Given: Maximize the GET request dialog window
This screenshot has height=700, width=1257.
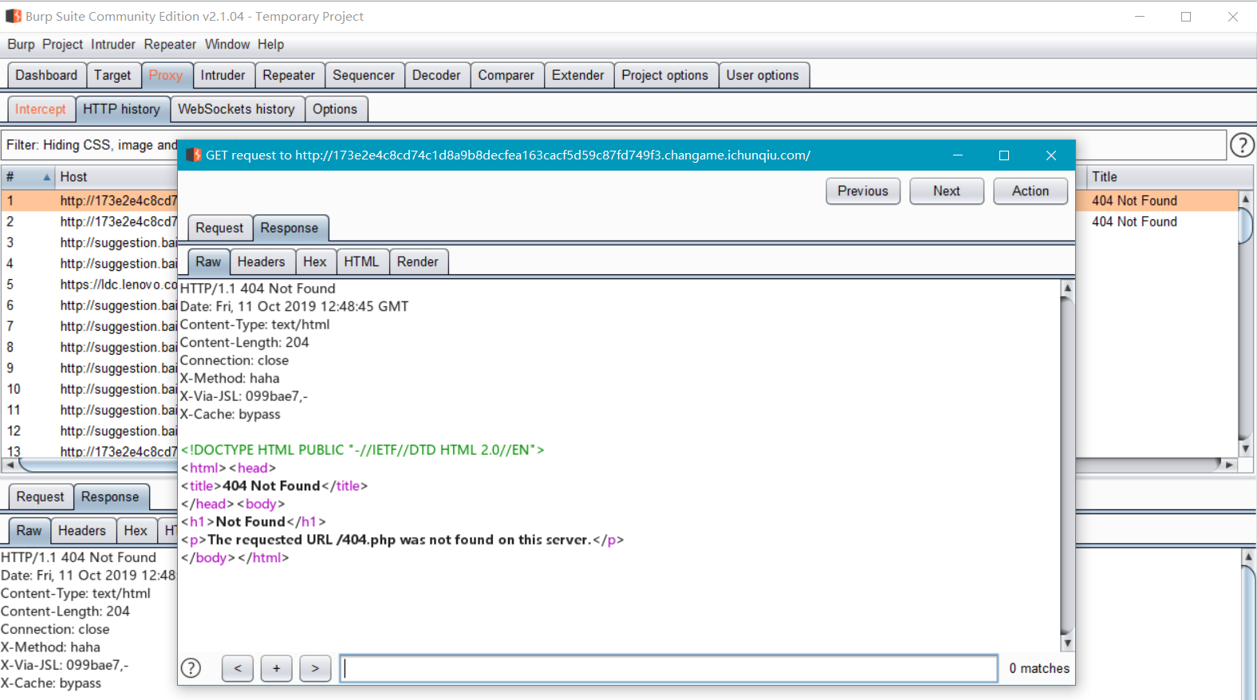Looking at the screenshot, I should 1004,155.
